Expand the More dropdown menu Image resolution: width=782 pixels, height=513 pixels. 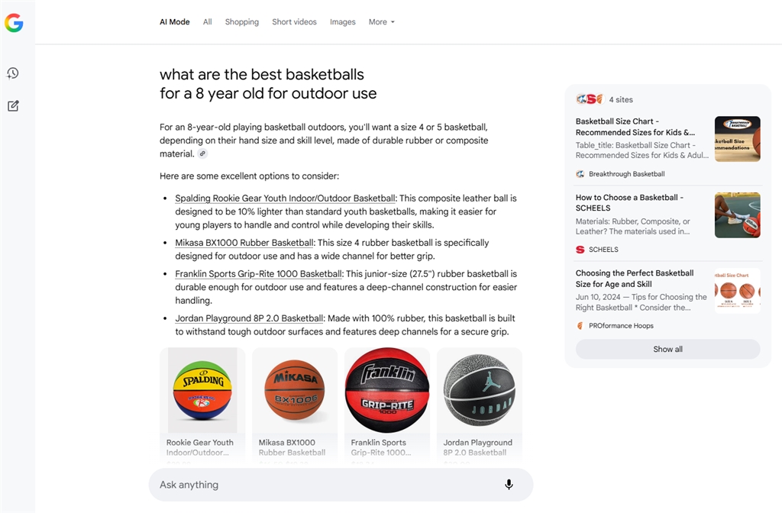(382, 22)
